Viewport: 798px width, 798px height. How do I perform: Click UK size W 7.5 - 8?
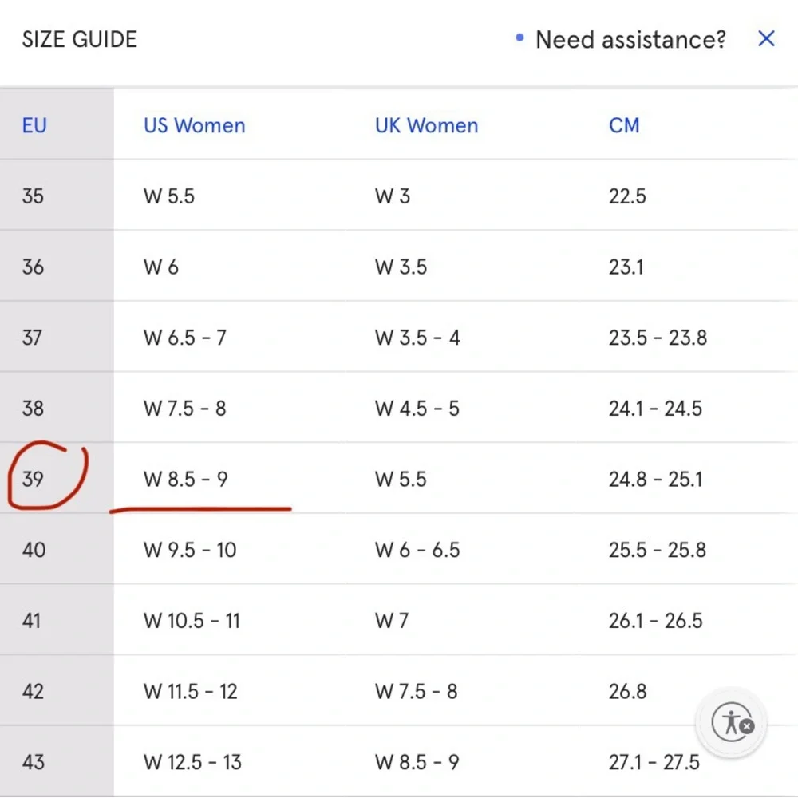click(x=416, y=691)
